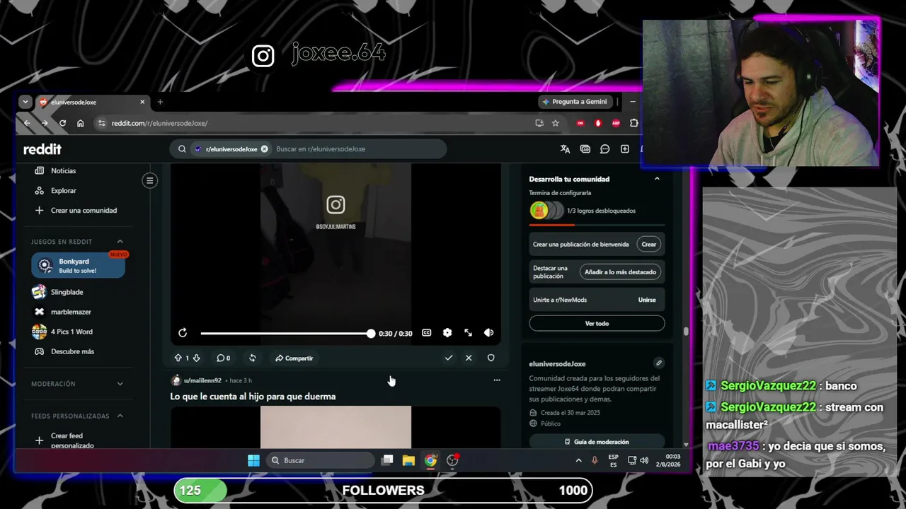Screen dimensions: 906x509
Task: Collapse 'Desarrolla tu comunidad' panel
Action: point(657,179)
